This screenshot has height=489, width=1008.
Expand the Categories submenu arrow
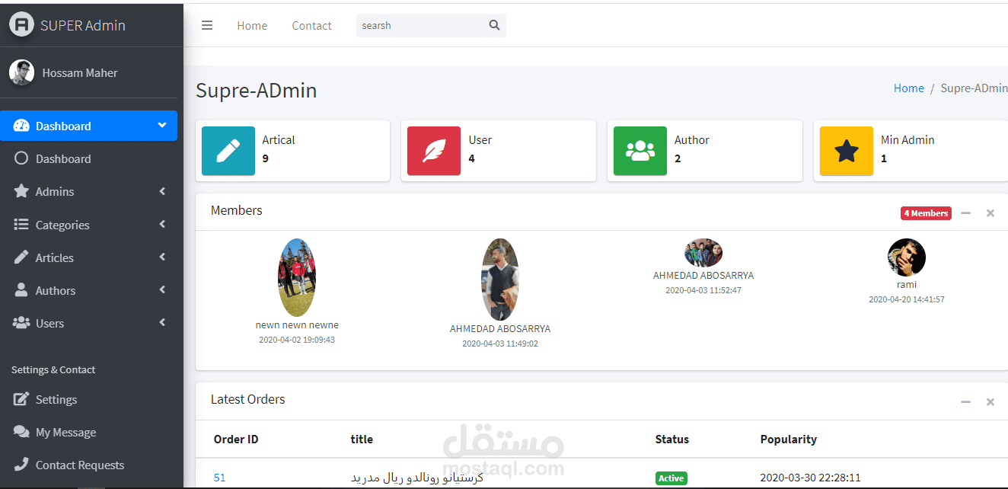[x=162, y=224]
